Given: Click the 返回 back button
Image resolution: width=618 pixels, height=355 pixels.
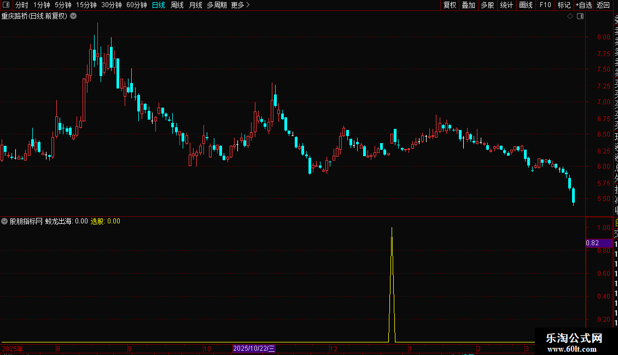Looking at the screenshot, I should [603, 5].
